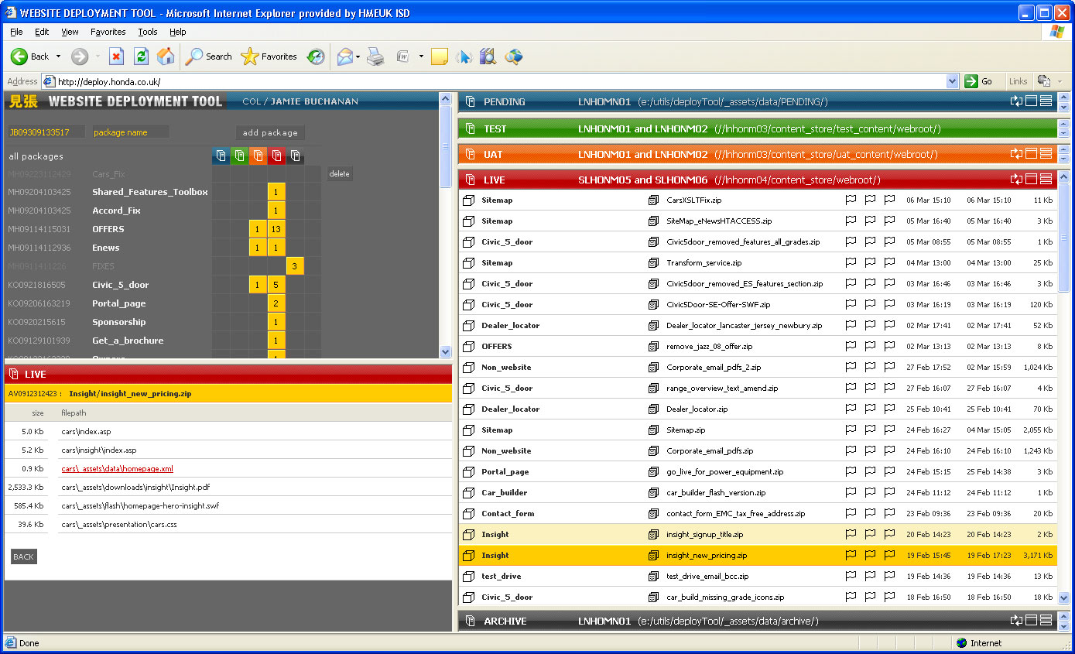Expand the ARCHIVE panel window icon
The width and height of the screenshot is (1075, 654).
point(1031,621)
